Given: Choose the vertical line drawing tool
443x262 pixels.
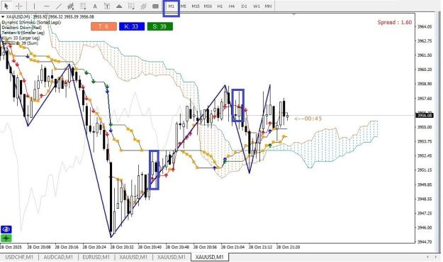Looking at the screenshot, I should tap(34, 6).
